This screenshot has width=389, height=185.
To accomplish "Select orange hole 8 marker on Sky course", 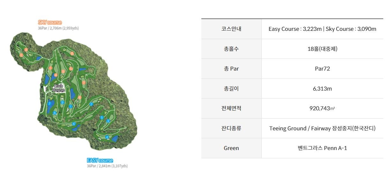I will point(72,53).
